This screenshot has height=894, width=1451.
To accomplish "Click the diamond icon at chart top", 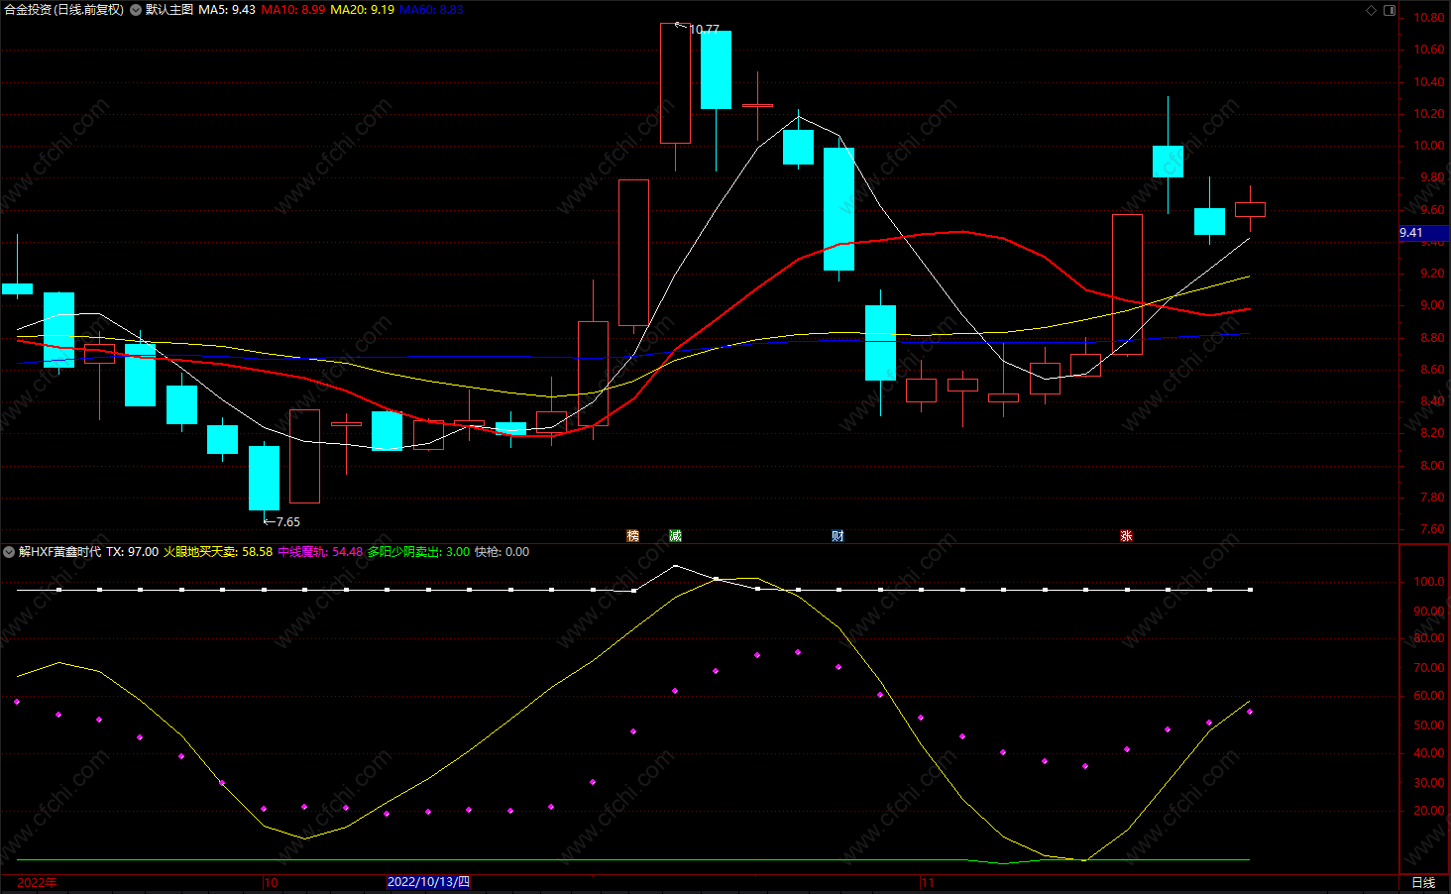I will [1372, 10].
